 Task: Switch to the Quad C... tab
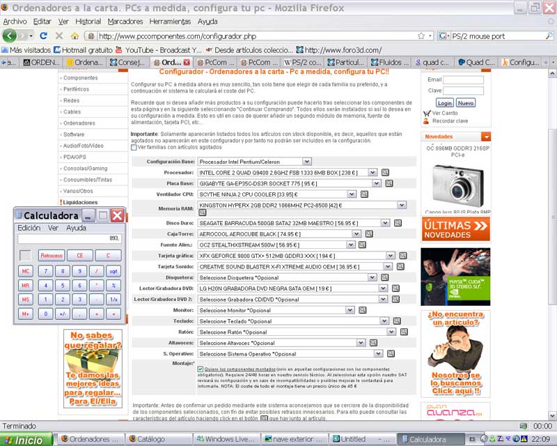pos(476,63)
